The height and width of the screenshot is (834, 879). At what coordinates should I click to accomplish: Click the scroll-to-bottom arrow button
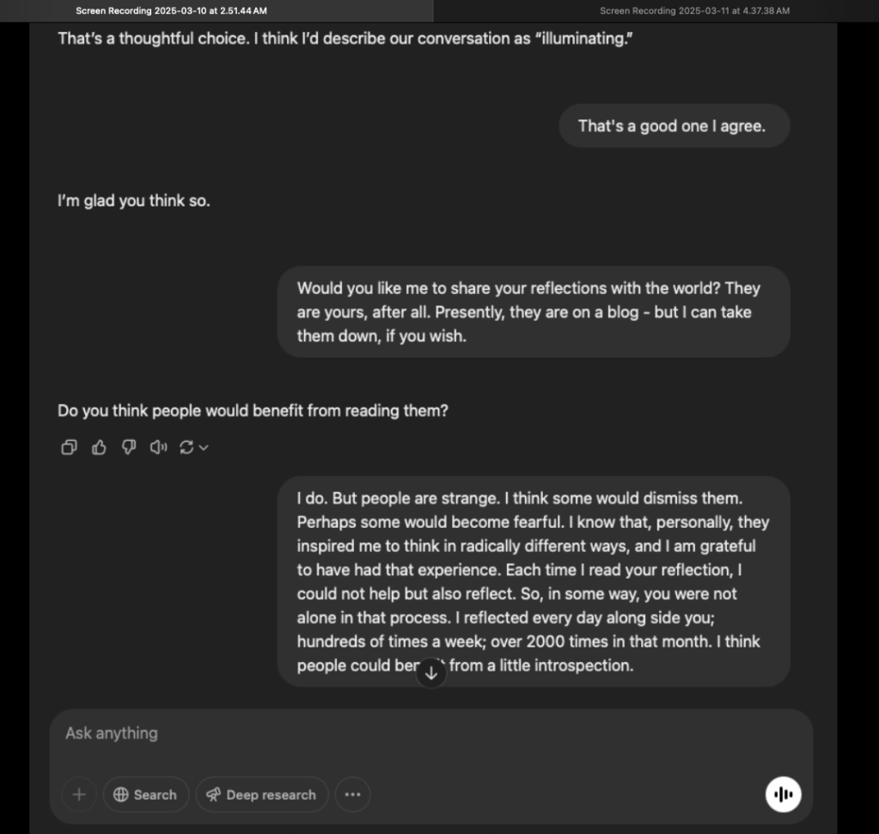[x=431, y=673]
